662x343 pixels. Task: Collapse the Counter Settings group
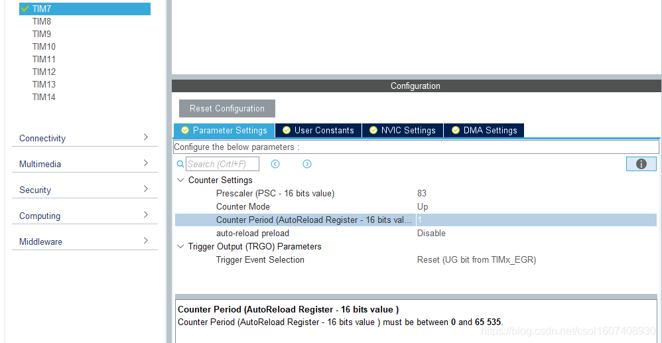(x=180, y=180)
